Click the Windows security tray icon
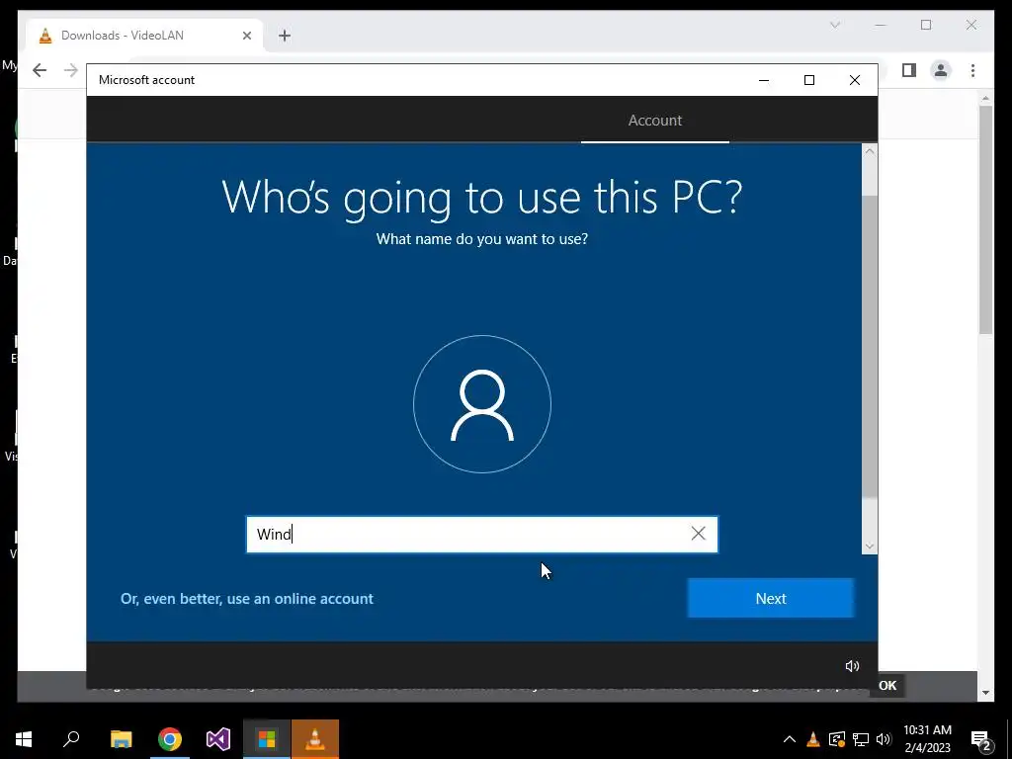Image resolution: width=1012 pixels, height=759 pixels. coord(837,739)
